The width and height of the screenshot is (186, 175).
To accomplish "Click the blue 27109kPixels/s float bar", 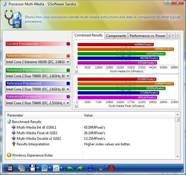I will click(118, 93).
